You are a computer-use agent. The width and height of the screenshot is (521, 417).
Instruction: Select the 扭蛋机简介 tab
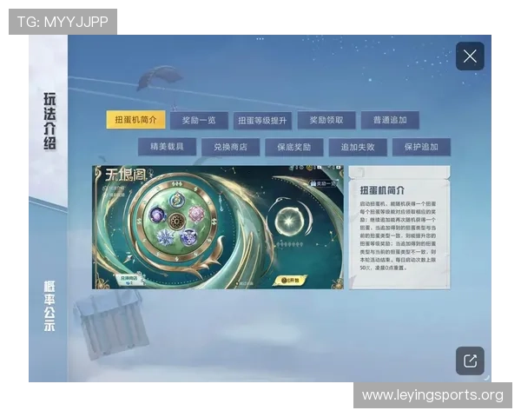pos(135,120)
